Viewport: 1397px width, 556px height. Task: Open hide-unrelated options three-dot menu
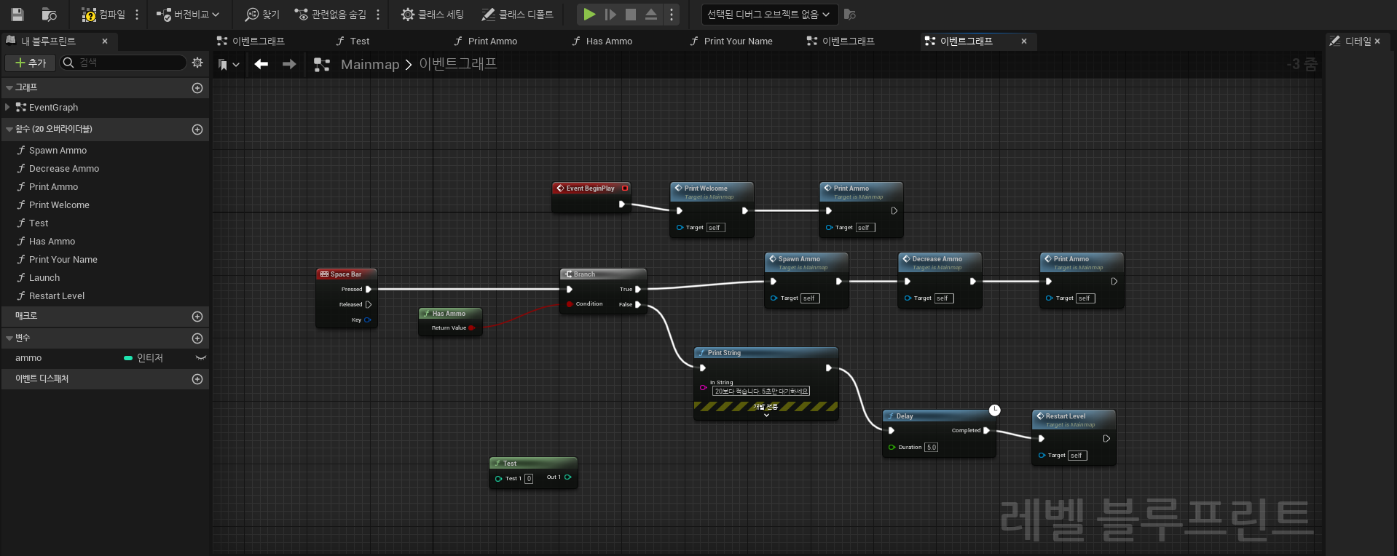(378, 14)
